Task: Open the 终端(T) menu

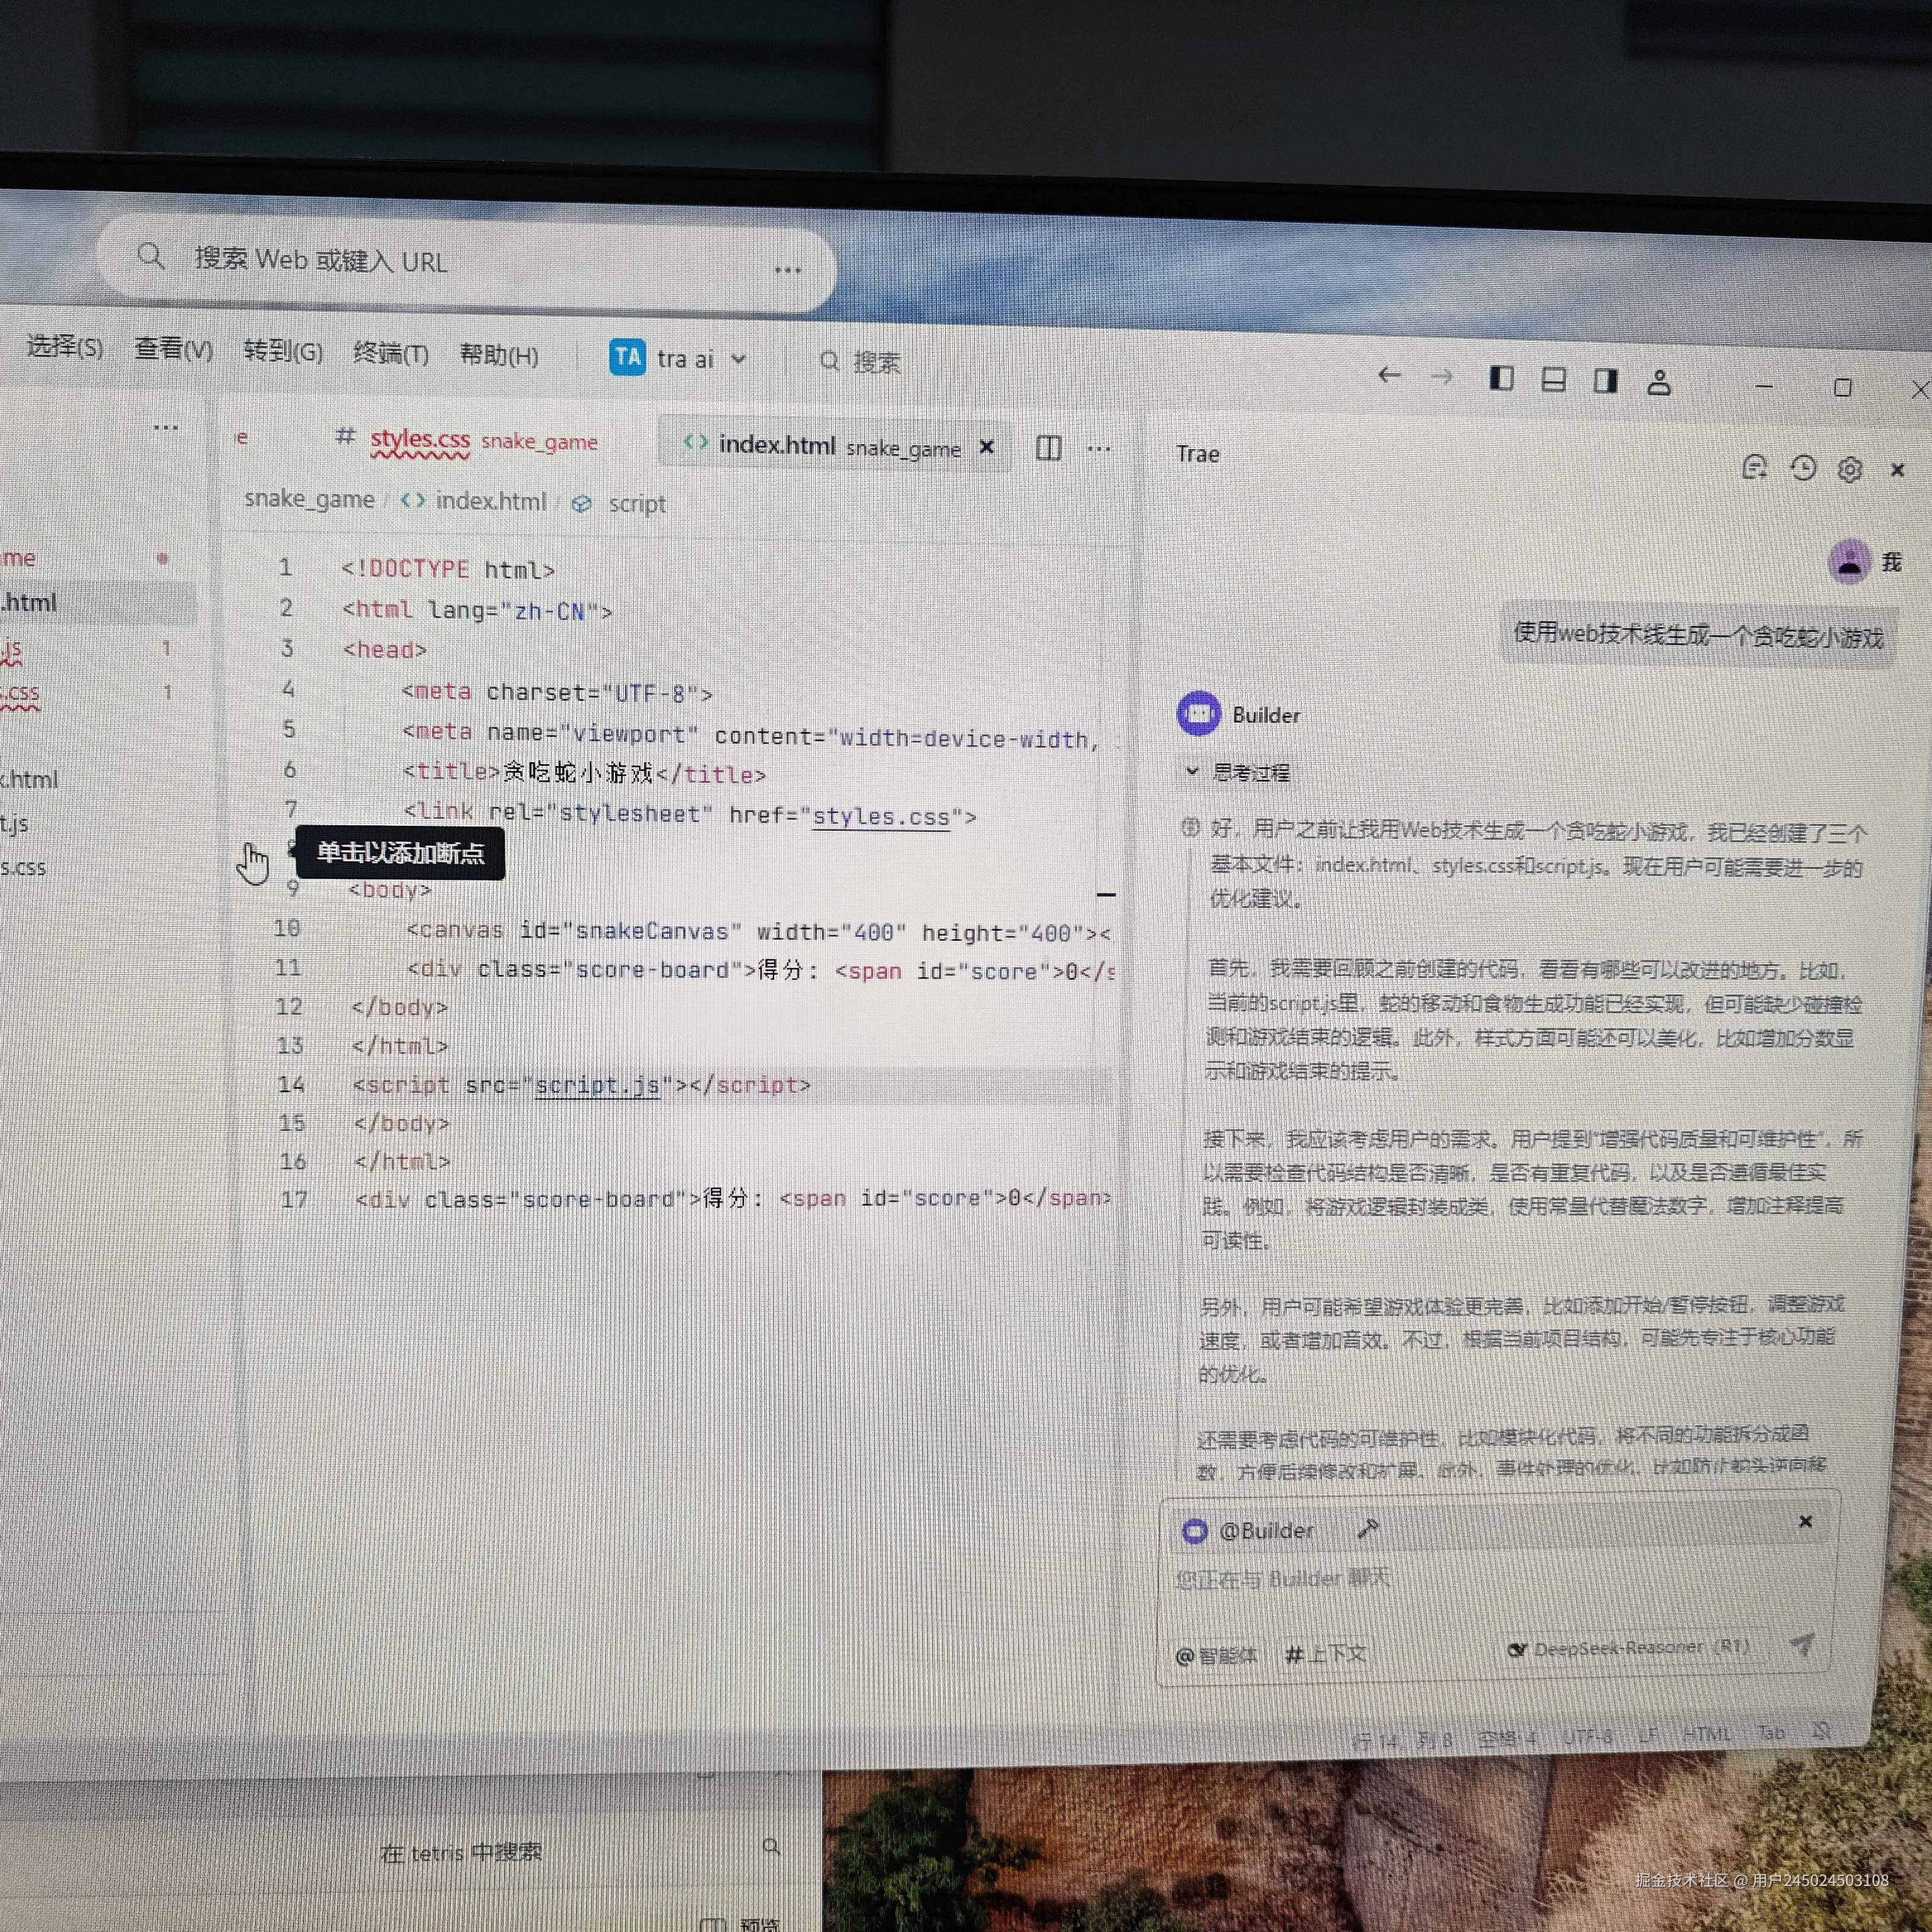Action: click(390, 354)
